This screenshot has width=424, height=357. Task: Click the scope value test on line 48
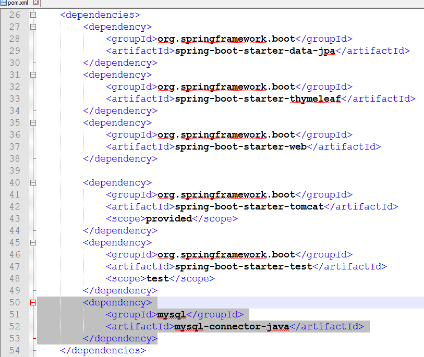pyautogui.click(x=158, y=279)
